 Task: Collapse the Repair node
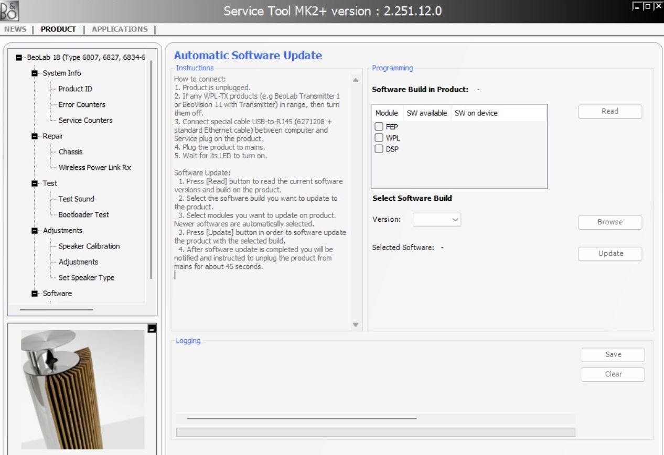click(x=35, y=136)
